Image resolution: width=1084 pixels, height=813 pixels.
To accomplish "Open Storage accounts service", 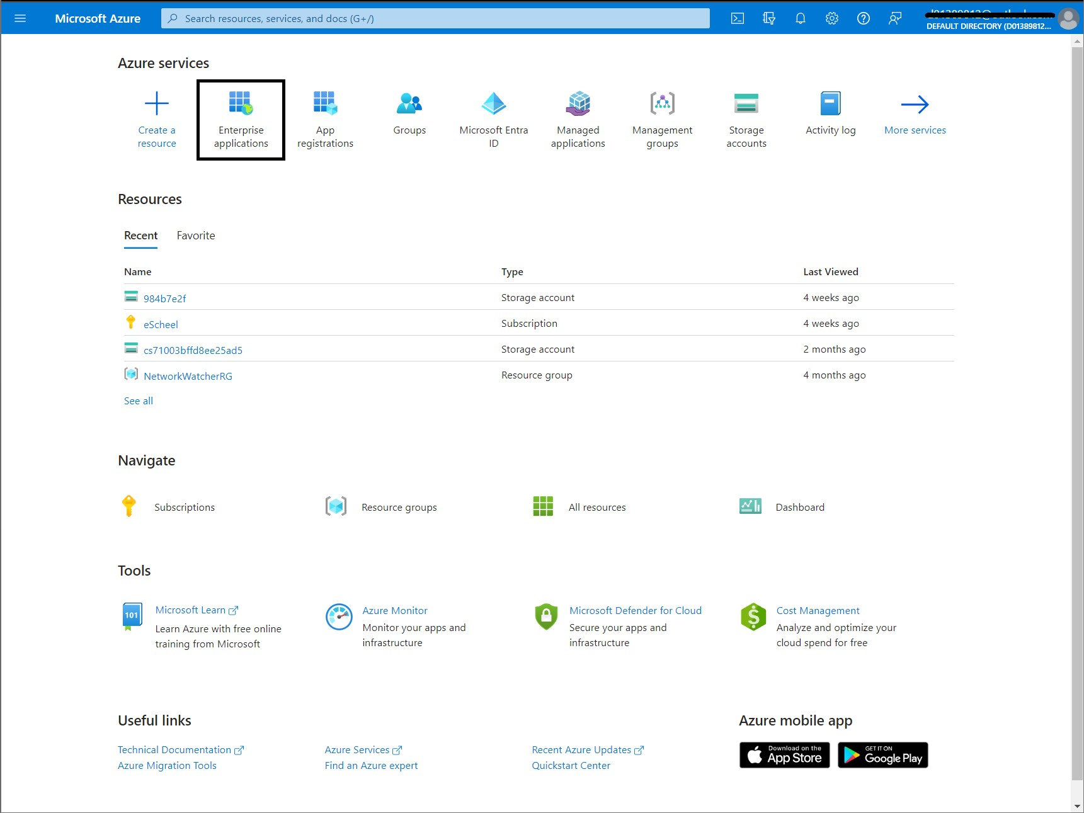I will pyautogui.click(x=746, y=120).
